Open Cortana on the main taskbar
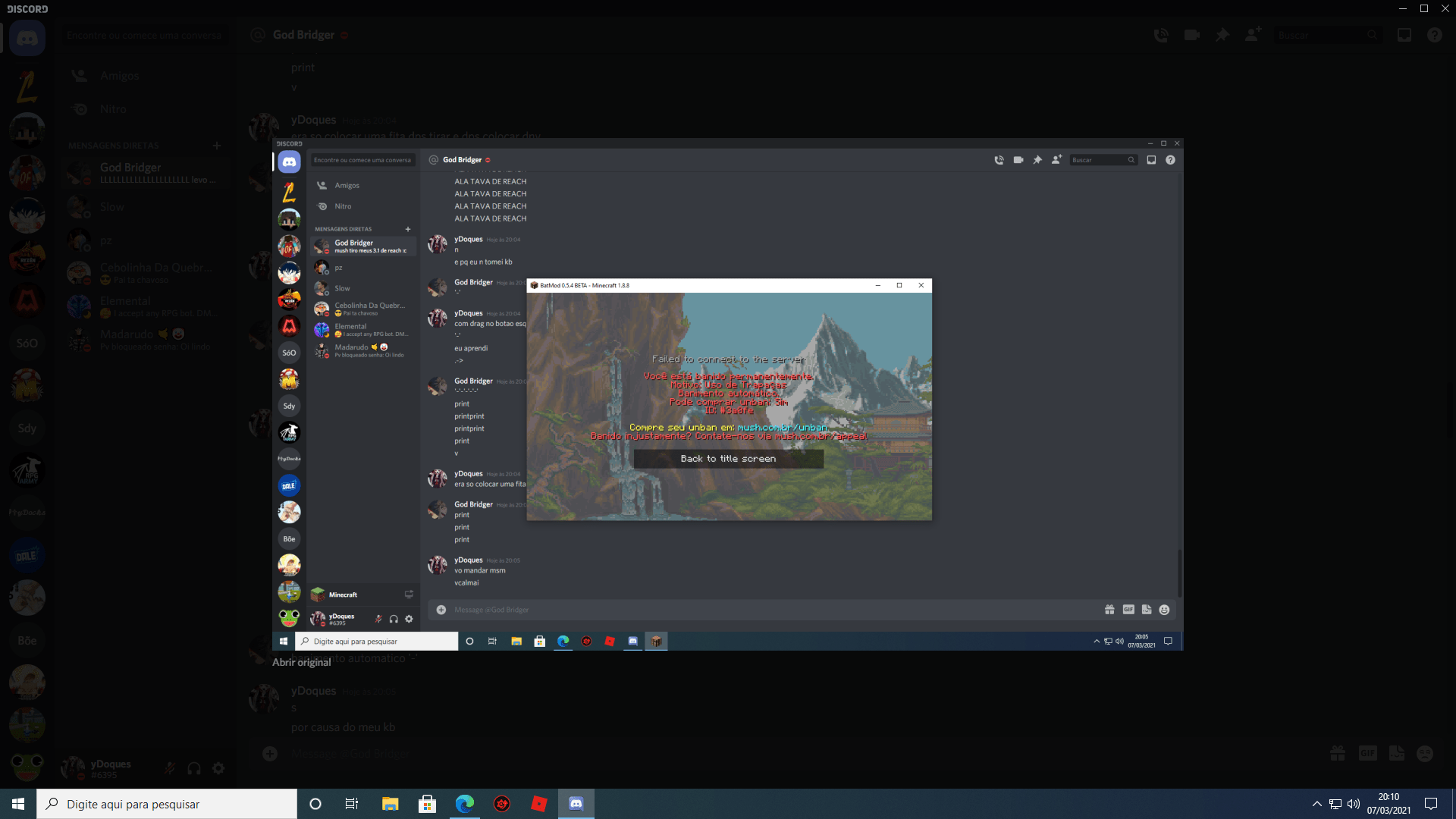This screenshot has width=1456, height=819. pyautogui.click(x=315, y=804)
